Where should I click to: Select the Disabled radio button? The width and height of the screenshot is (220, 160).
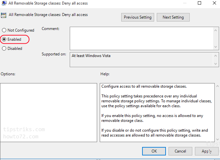coord(4,49)
